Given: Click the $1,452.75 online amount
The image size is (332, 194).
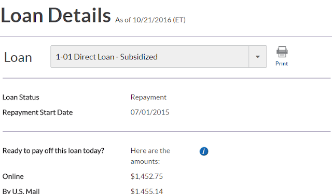Looking at the screenshot, I should point(146,176).
